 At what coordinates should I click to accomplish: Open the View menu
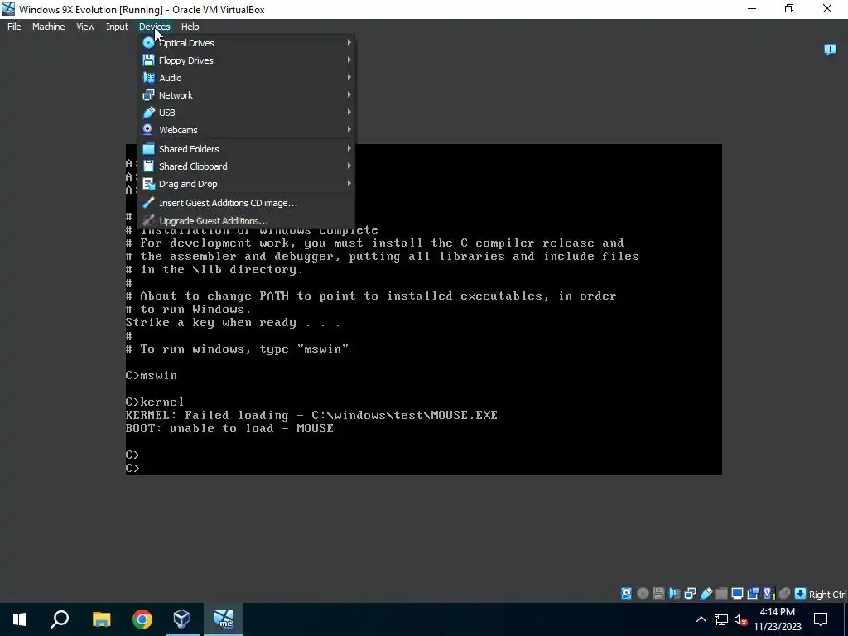pyautogui.click(x=85, y=26)
